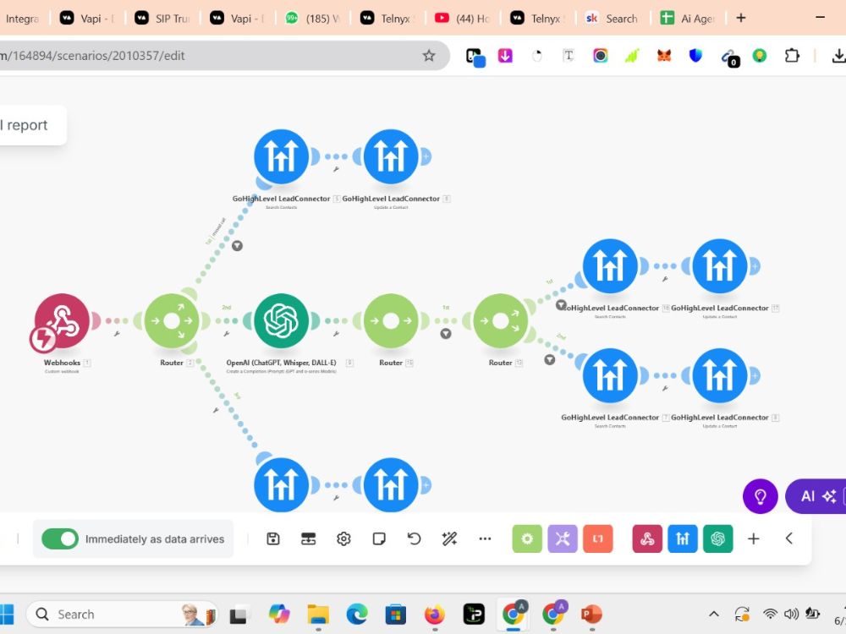The width and height of the screenshot is (846, 634).
Task: Switch to the (44) Ho YouTube tab
Action: (x=463, y=19)
